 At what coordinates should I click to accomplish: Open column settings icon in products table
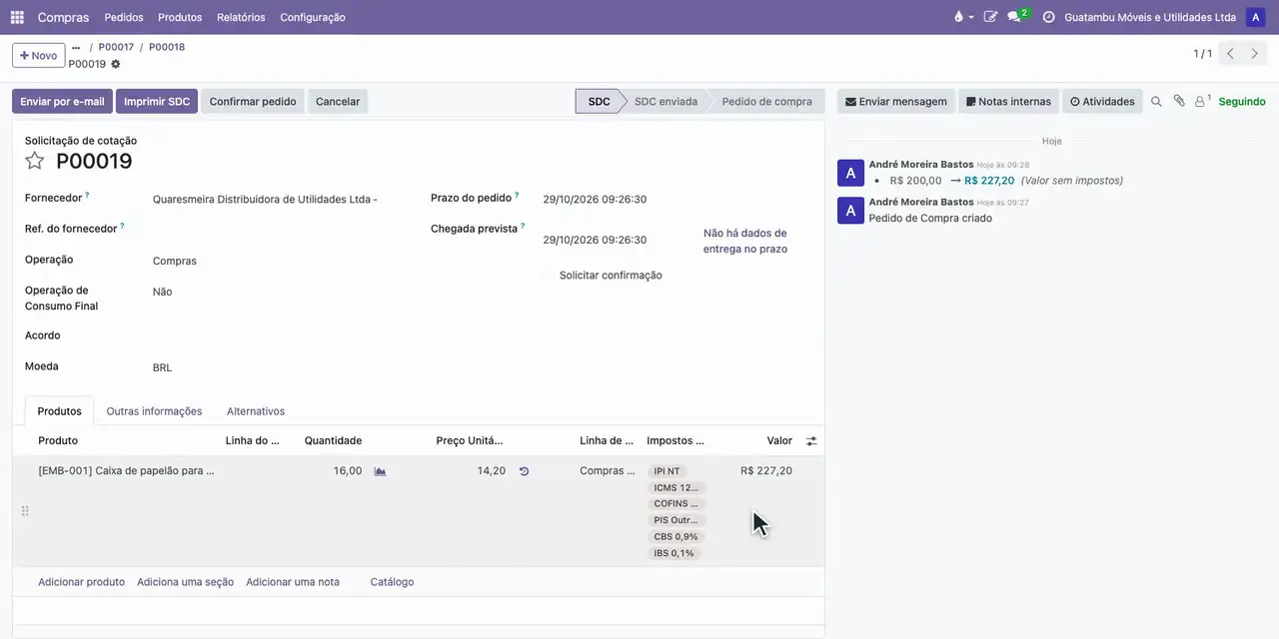811,440
